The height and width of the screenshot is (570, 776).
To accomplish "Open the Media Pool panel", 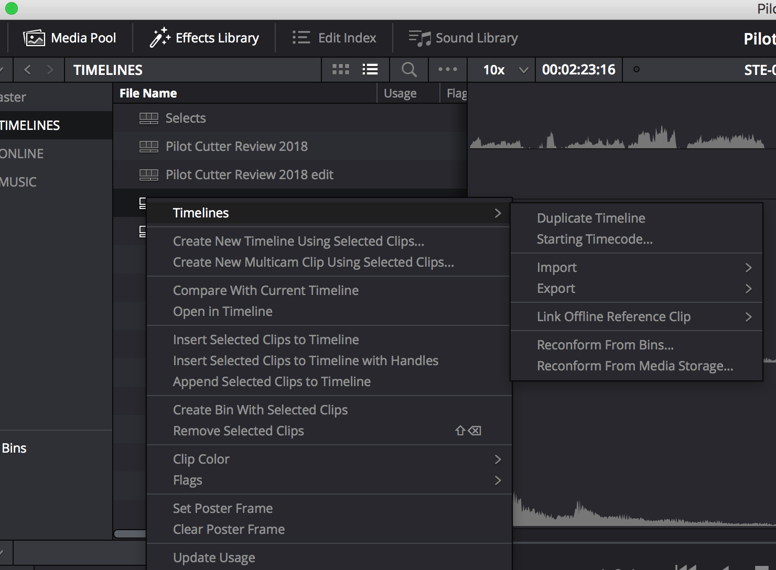I will pyautogui.click(x=70, y=38).
